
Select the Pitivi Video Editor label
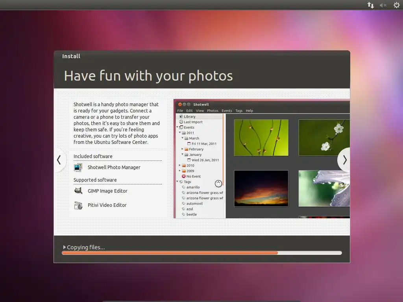coord(107,205)
